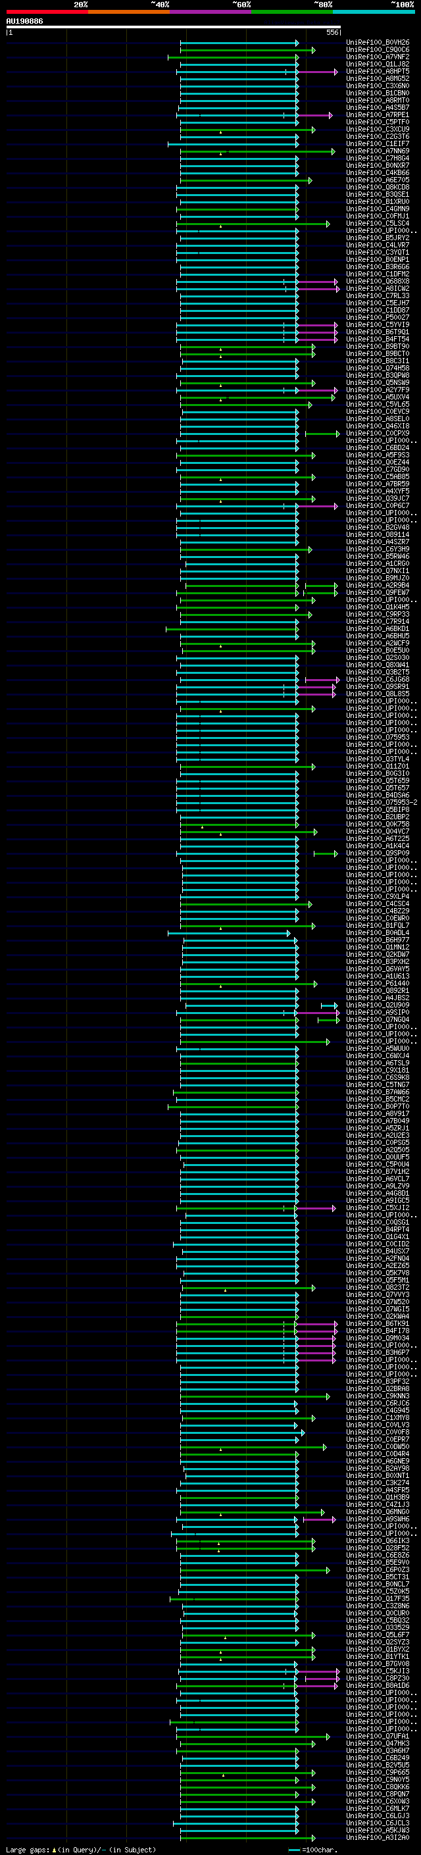Select hit label UniRef100_B0ADL4

pos(378,933)
